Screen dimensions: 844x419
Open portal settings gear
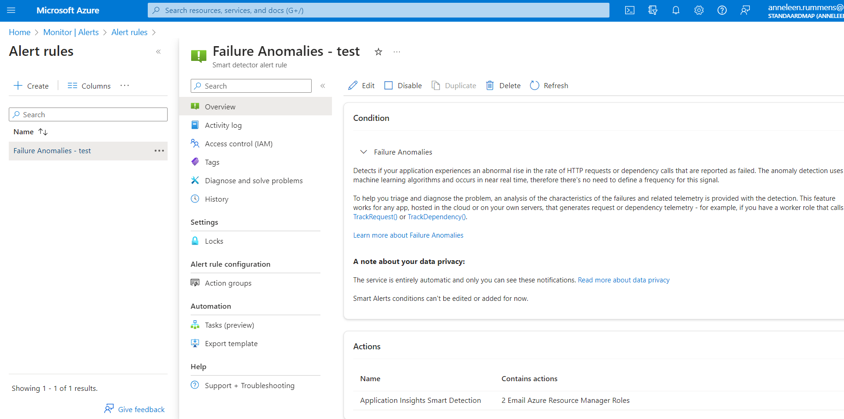tap(699, 10)
